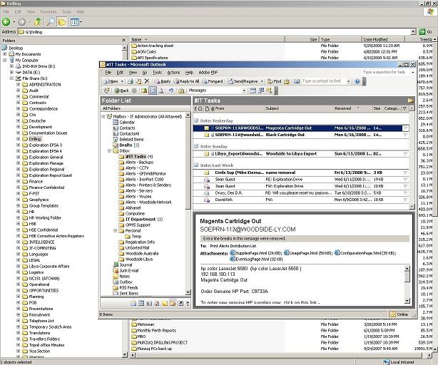This screenshot has width=438, height=365.
Task: Expand the Finance folder in Explorer tree
Action: coord(18,181)
